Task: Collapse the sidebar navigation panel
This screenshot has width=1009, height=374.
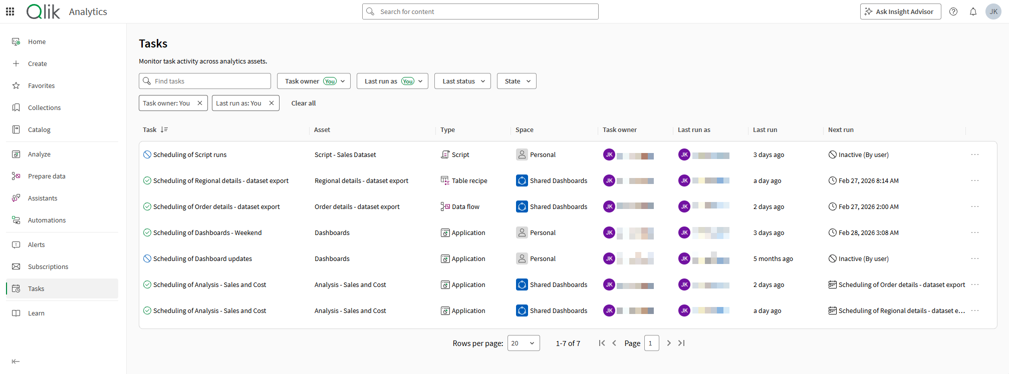Action: tap(16, 361)
